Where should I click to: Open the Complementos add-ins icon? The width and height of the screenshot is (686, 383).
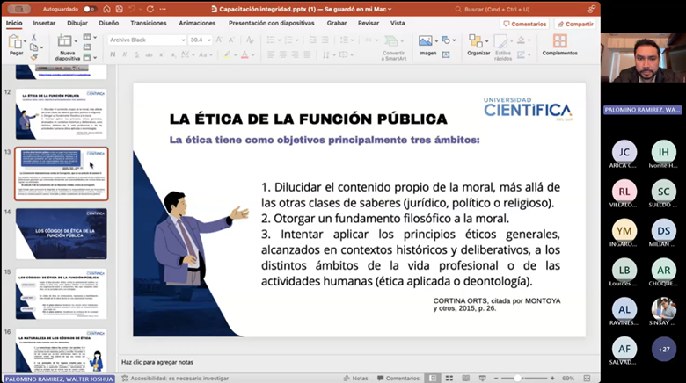tap(559, 41)
